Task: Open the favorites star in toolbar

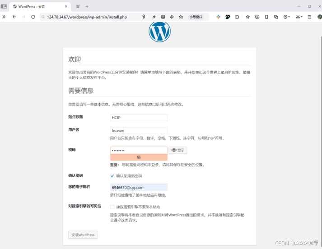Action: pyautogui.click(x=247, y=17)
